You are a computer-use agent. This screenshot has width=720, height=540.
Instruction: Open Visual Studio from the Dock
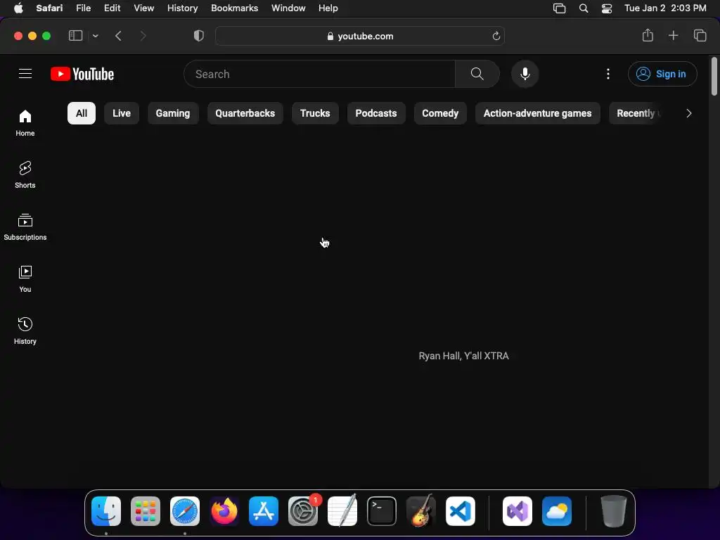point(517,511)
